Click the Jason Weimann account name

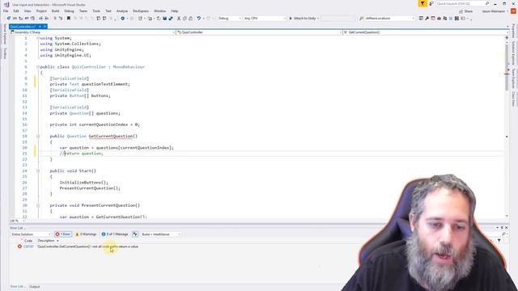click(x=493, y=11)
